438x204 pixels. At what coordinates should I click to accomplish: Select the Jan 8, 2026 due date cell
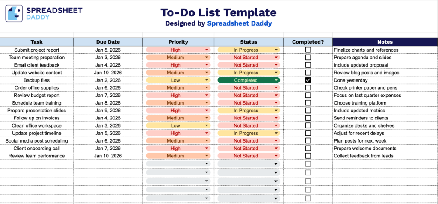108,103
